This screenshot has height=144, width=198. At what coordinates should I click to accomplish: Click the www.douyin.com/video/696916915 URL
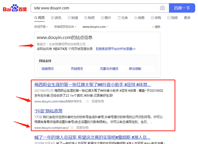click(x=59, y=101)
